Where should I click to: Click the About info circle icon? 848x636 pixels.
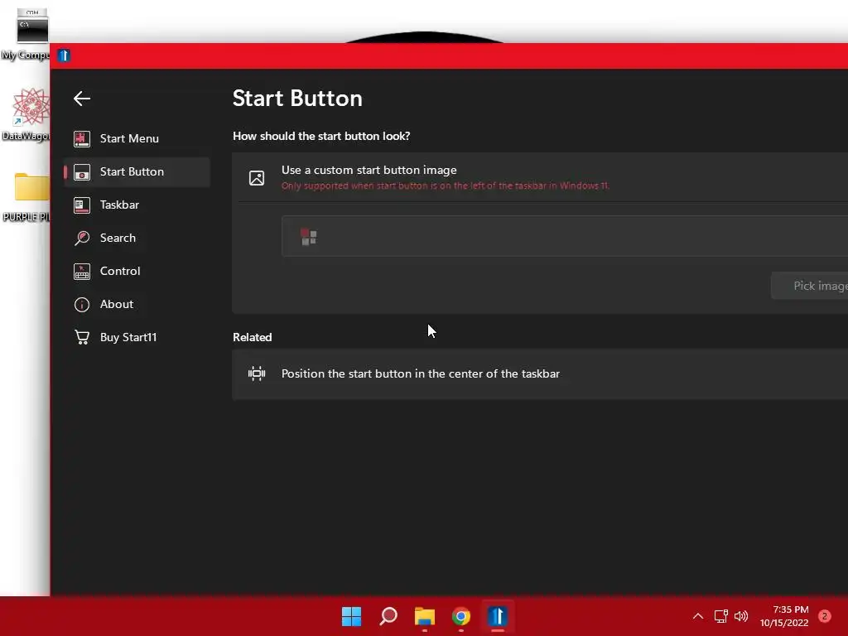[82, 305]
